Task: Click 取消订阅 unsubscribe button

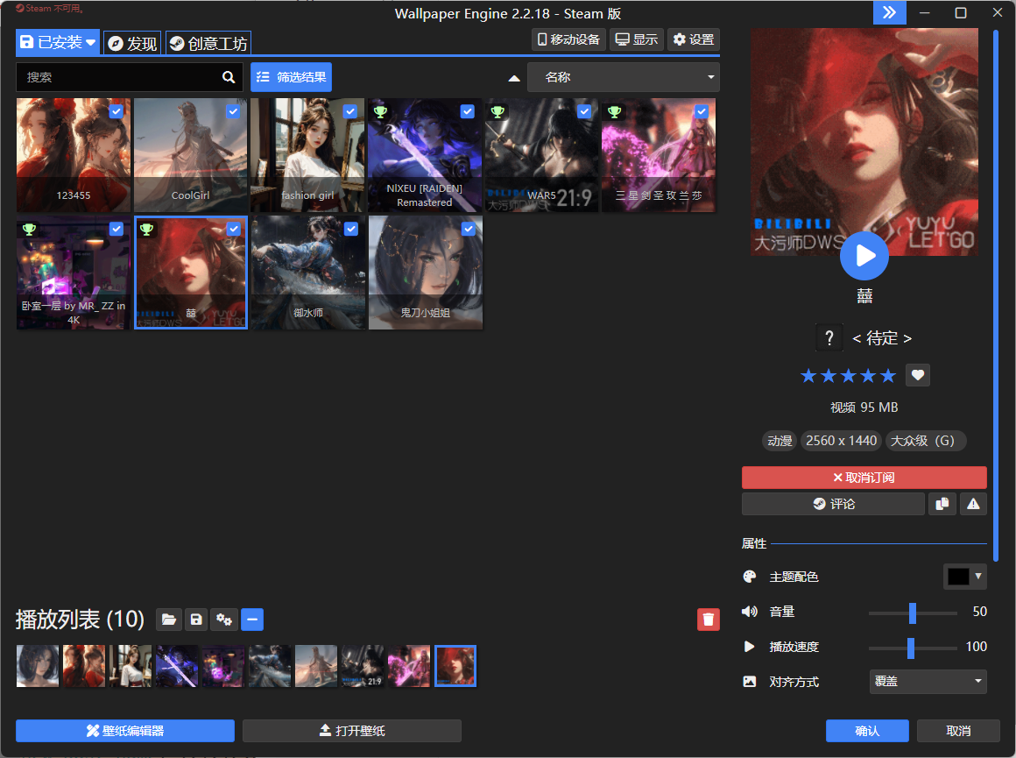Action: tap(864, 478)
